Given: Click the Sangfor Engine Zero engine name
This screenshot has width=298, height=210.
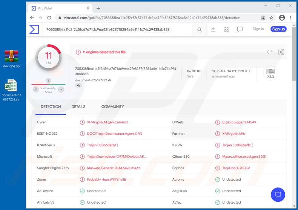Looking at the screenshot, I should (53, 168).
